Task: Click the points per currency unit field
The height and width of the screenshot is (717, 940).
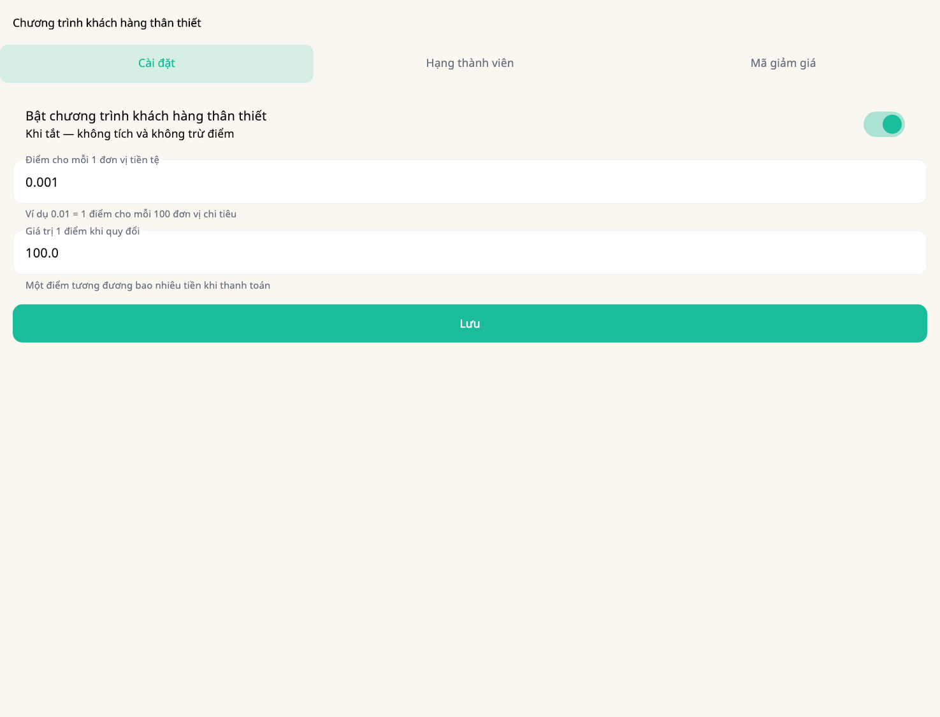Action: [470, 182]
